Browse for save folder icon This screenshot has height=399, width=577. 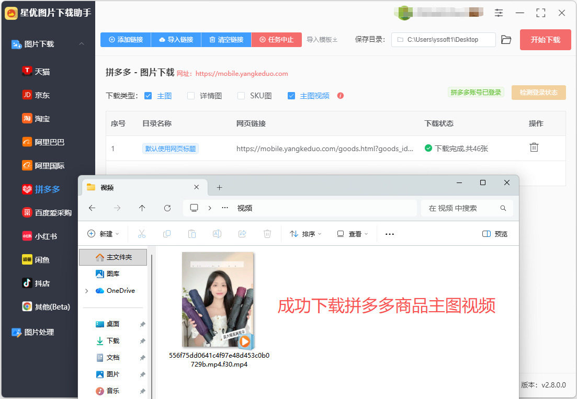pyautogui.click(x=506, y=39)
